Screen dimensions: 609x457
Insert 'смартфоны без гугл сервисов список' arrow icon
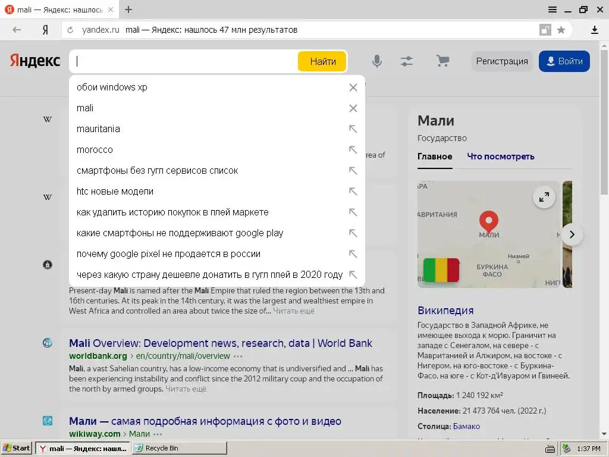(x=353, y=171)
